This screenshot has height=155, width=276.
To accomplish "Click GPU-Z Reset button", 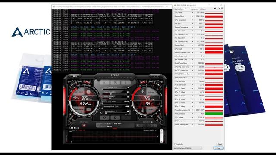I will (220, 144).
